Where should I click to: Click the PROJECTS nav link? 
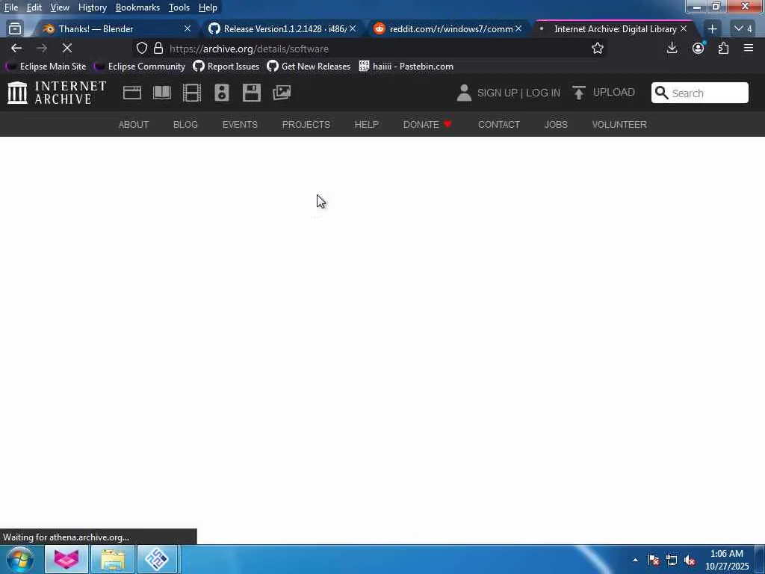tap(306, 125)
